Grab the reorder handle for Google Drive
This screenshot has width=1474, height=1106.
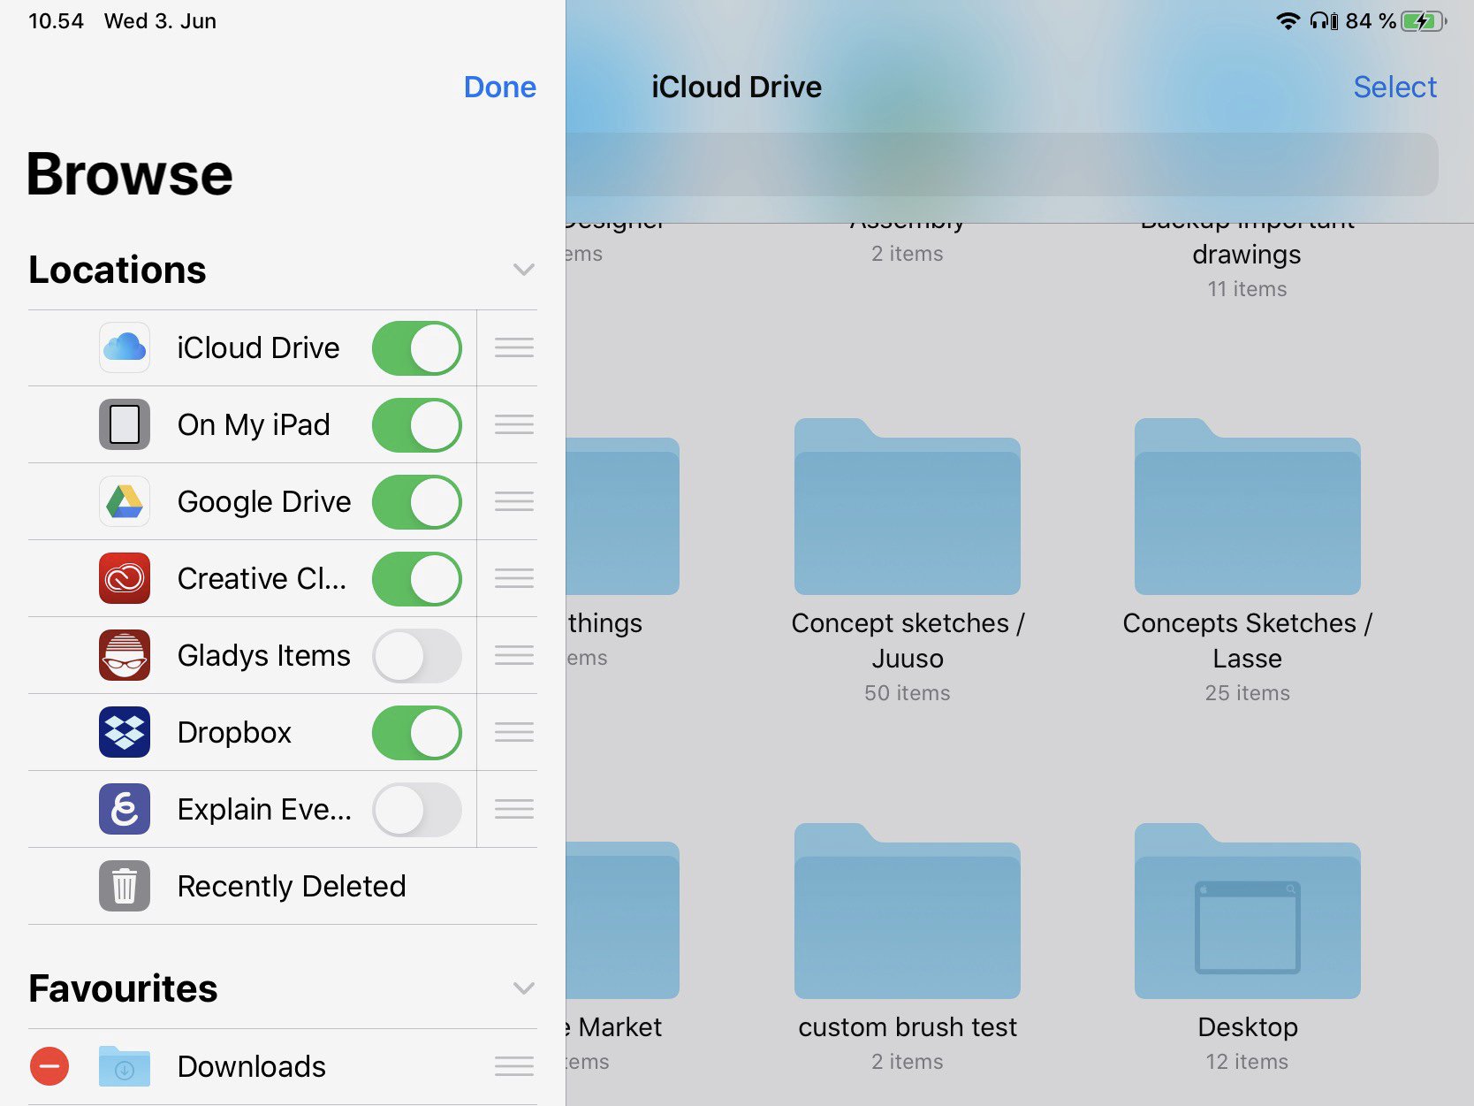(514, 501)
